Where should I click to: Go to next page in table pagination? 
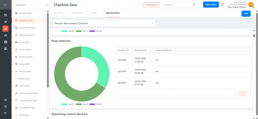point(248,94)
